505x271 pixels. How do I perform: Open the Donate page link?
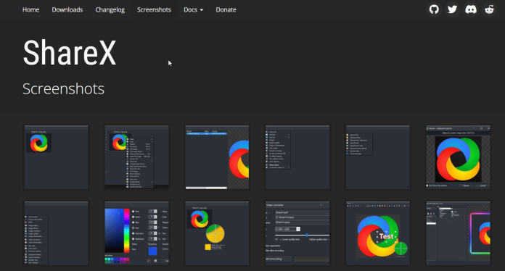pyautogui.click(x=226, y=9)
